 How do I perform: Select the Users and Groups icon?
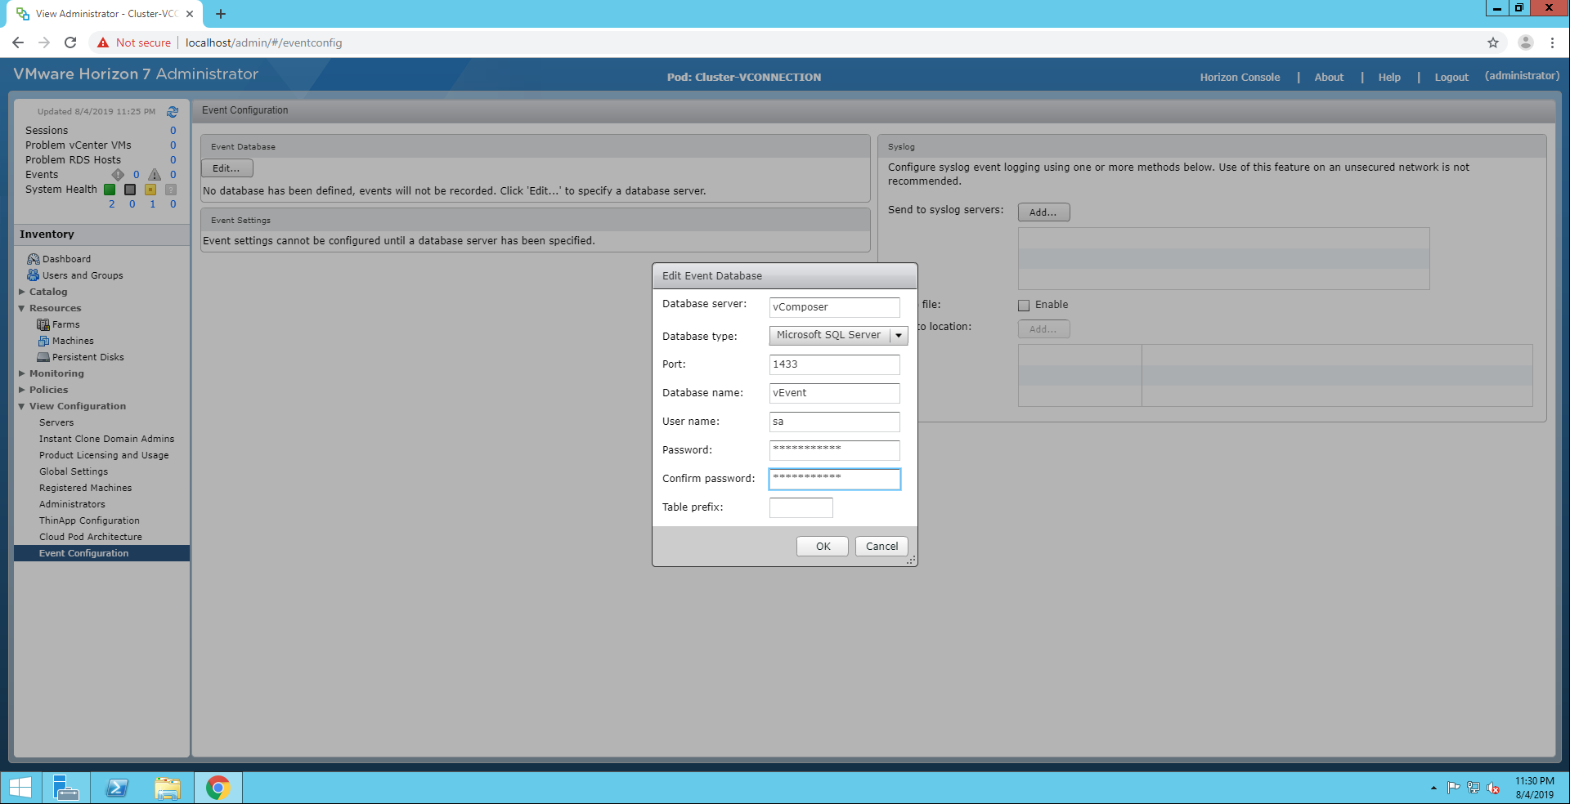point(34,275)
